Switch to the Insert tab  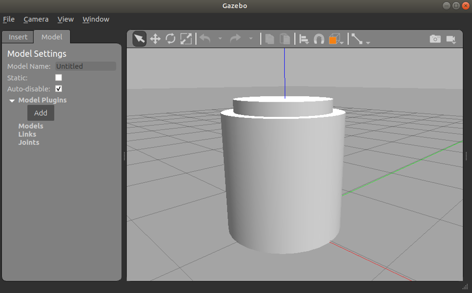pyautogui.click(x=18, y=37)
